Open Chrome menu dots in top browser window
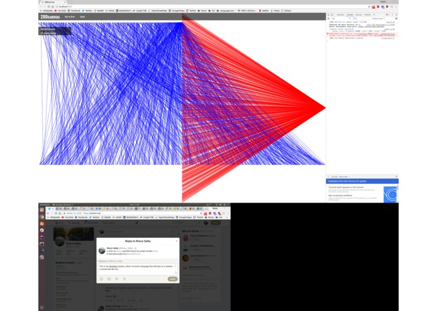Screen dimensions: 437x311 click(396, 6)
